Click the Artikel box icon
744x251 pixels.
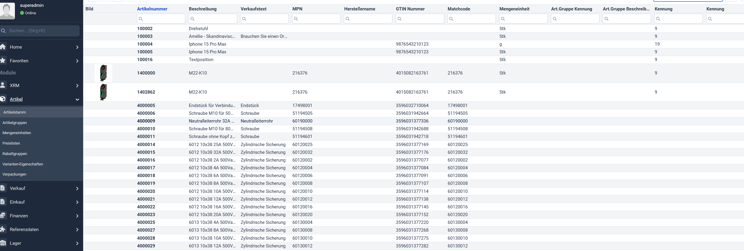3,99
